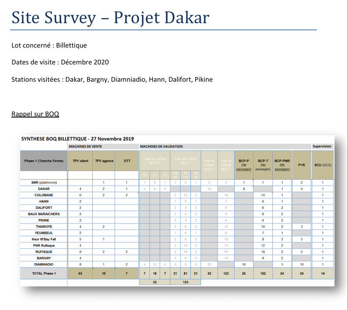Click the 'BAUX MARAICHERS' row label
This screenshot has height=310, width=348.
(x=44, y=214)
